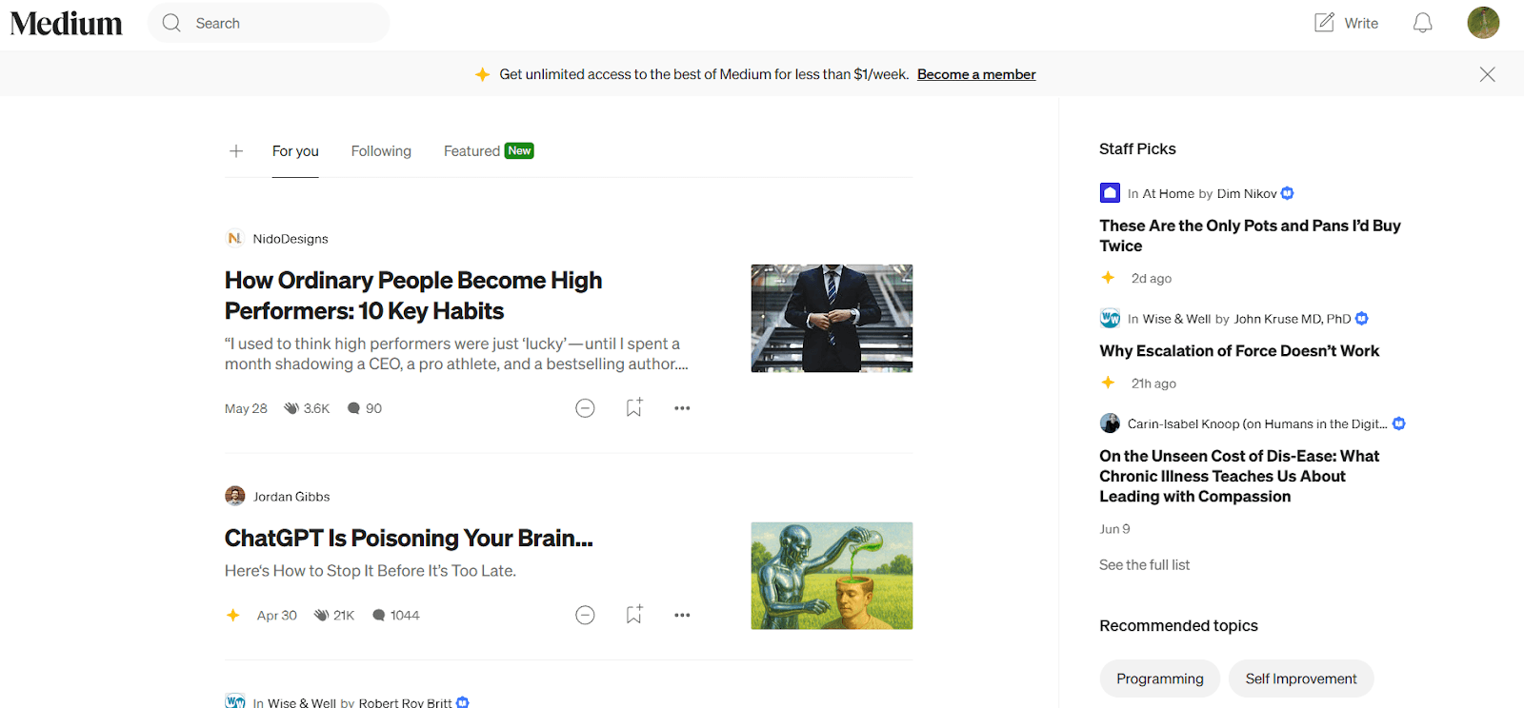Open Why Escalation of Force Doesn't Work
This screenshot has height=708, width=1524.
pos(1239,350)
